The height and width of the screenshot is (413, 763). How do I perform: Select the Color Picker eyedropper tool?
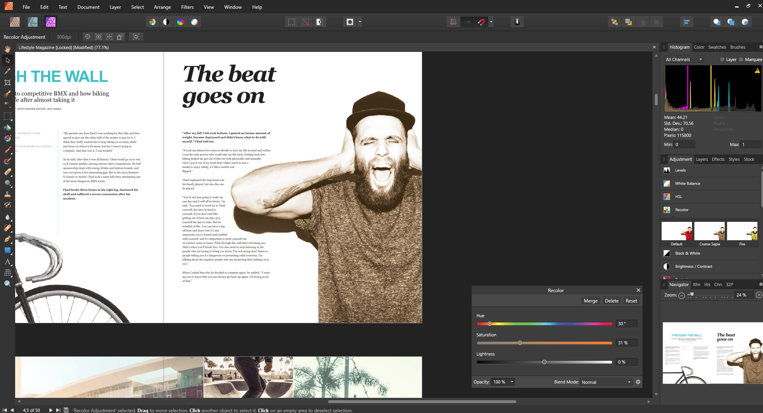click(x=8, y=71)
